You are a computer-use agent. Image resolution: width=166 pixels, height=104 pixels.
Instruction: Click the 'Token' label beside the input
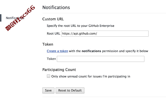click(51, 59)
